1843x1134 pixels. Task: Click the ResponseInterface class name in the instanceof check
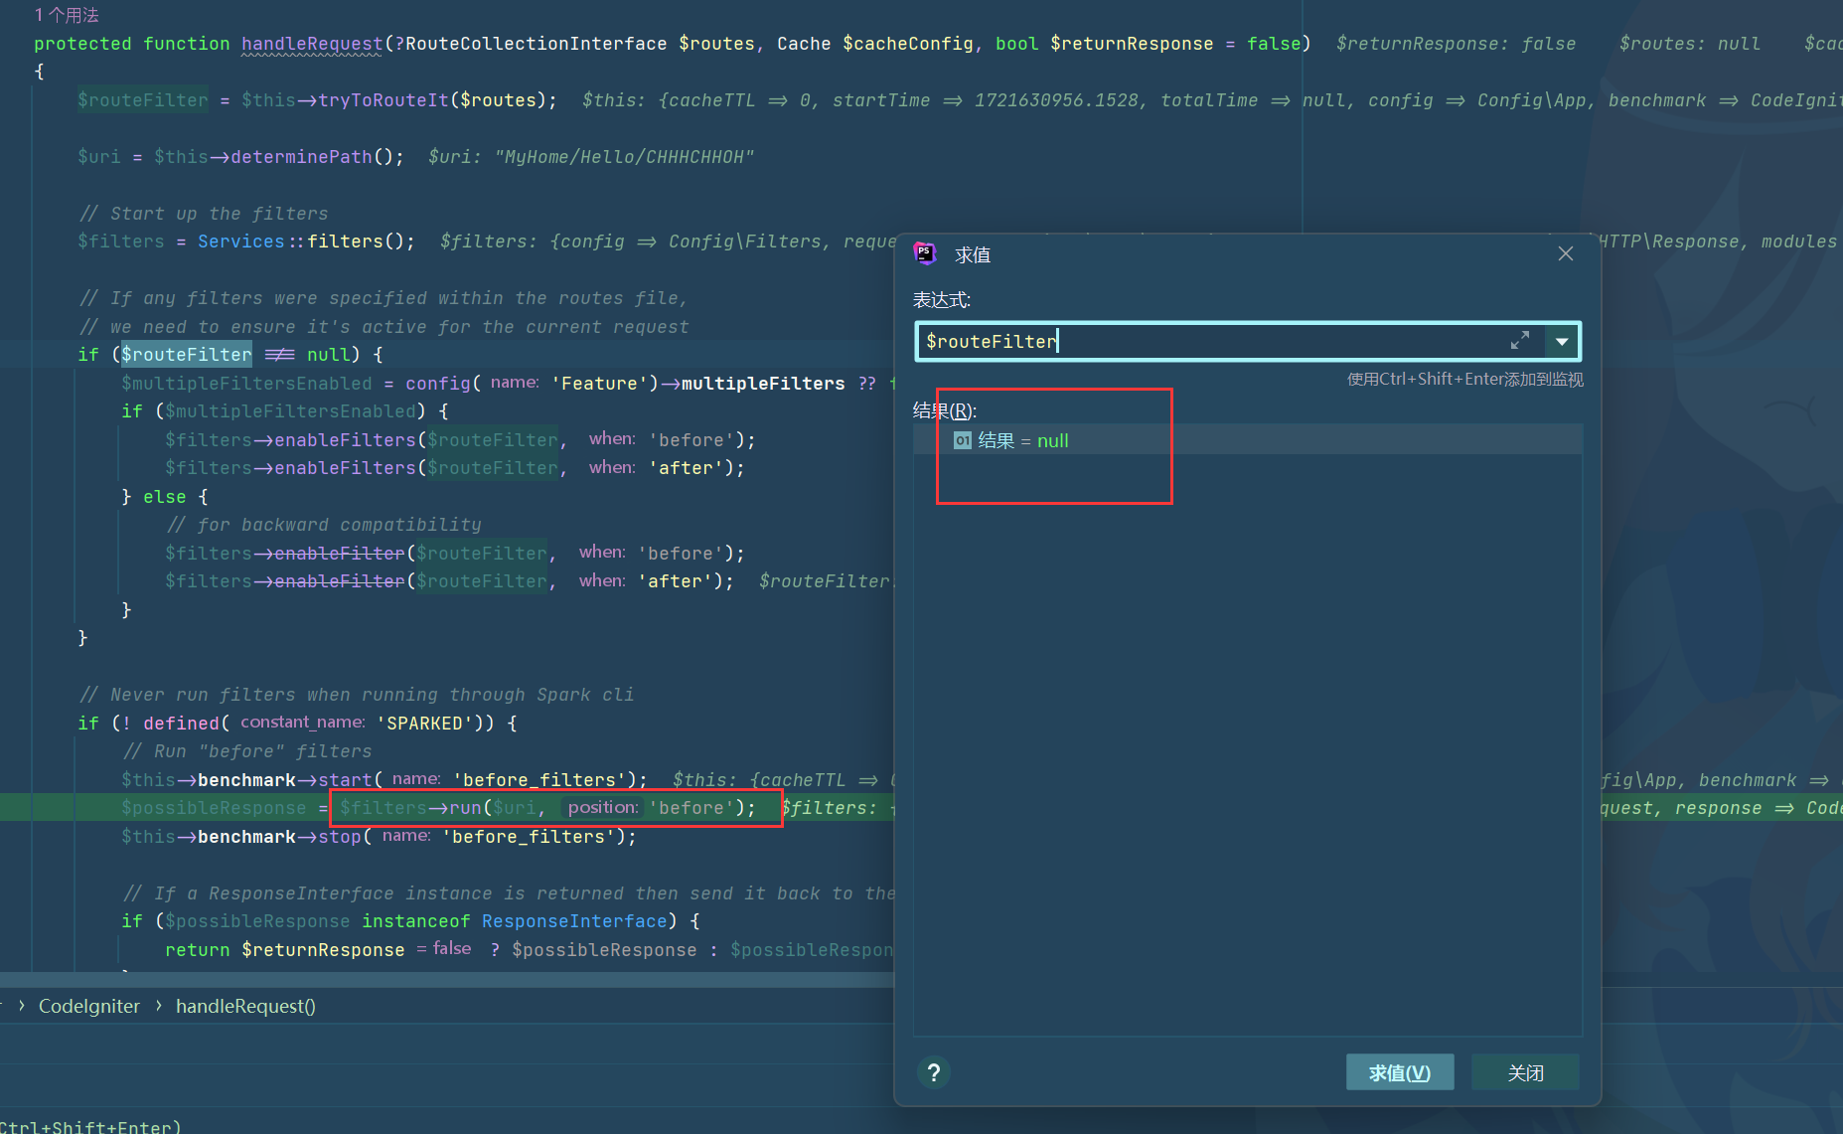(574, 921)
